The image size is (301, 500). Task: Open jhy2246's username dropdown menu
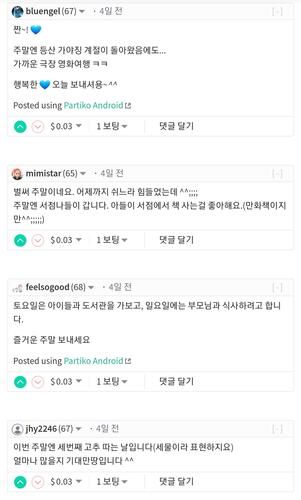[x=78, y=429]
